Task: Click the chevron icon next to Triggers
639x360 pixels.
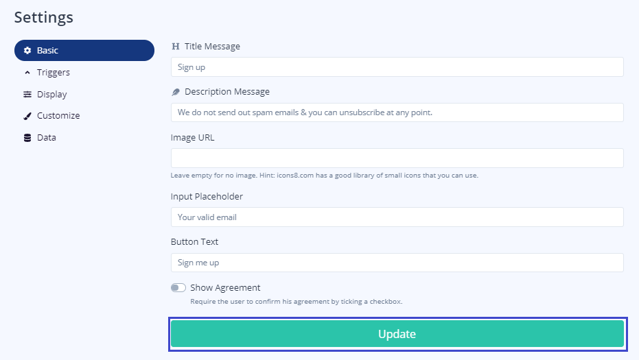Action: [27, 73]
